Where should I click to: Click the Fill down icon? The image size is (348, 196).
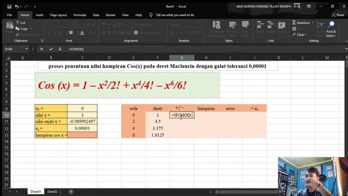(x=294, y=29)
